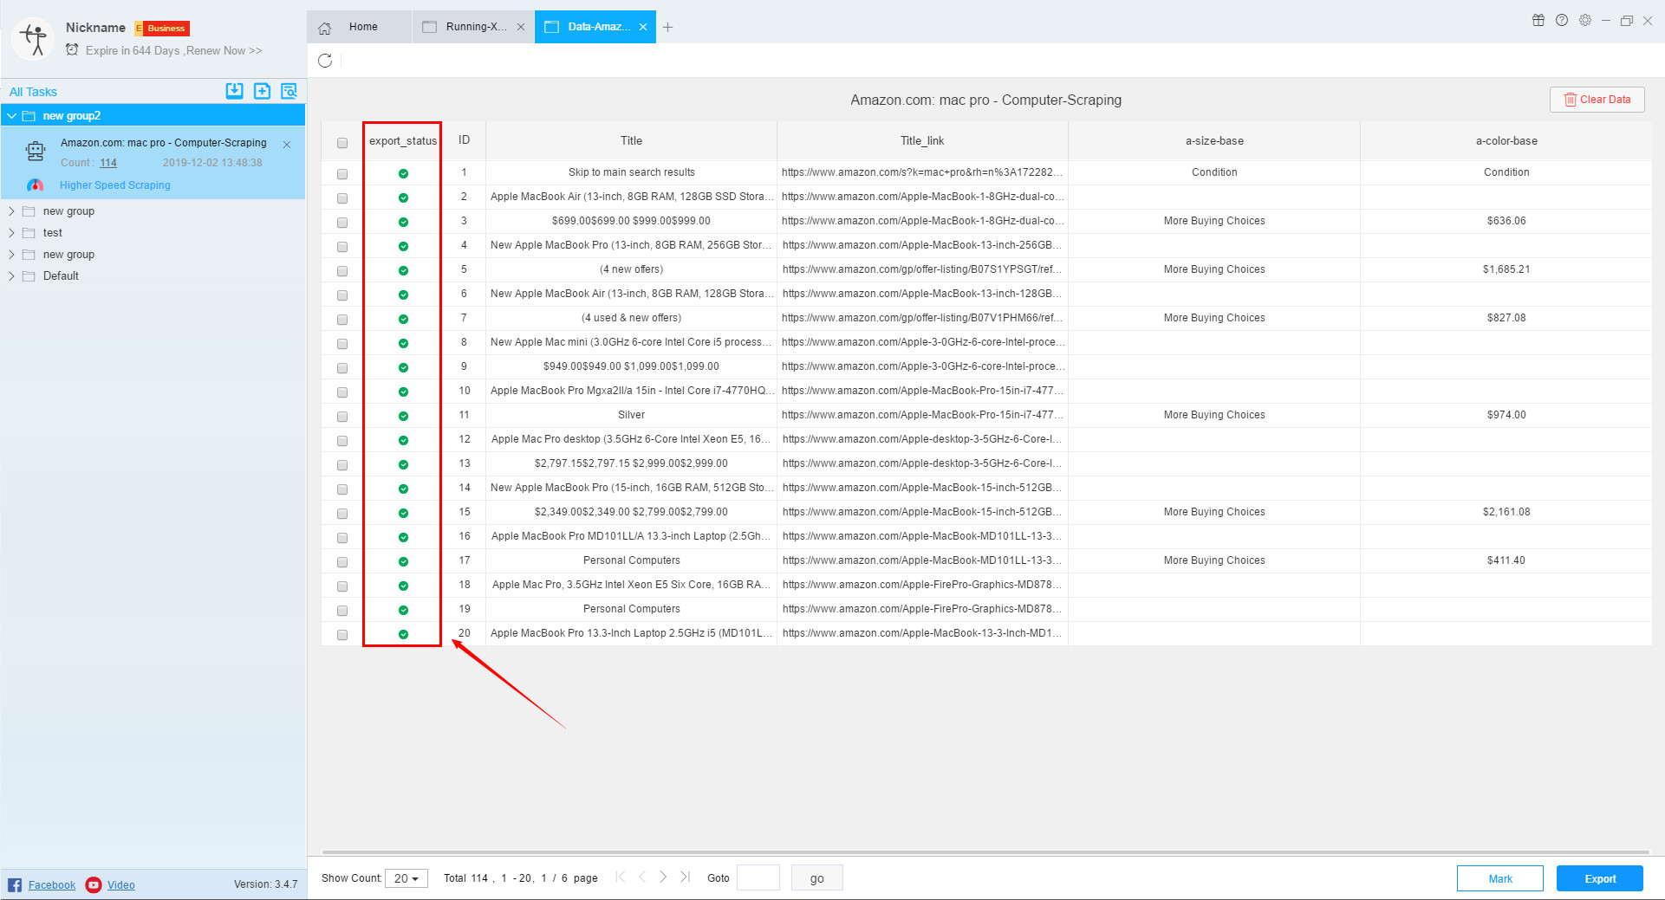Click the alarm clock expiry icon
This screenshot has height=900, width=1665.
72,50
